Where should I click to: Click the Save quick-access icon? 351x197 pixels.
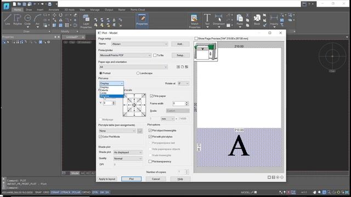[x=24, y=4]
